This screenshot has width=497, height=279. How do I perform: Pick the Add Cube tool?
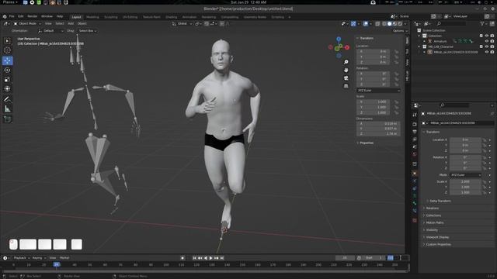point(7,119)
